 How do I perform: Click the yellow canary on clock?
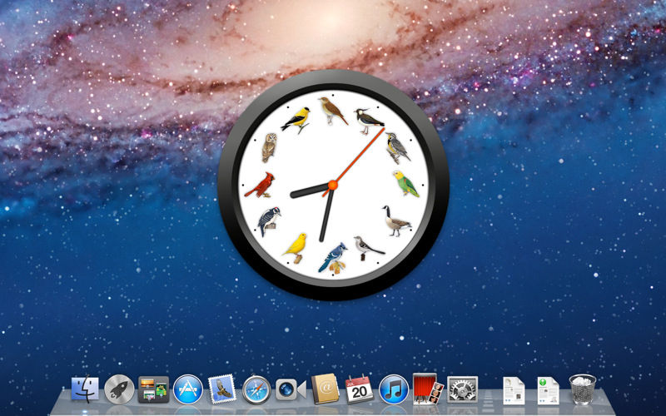[x=296, y=248]
